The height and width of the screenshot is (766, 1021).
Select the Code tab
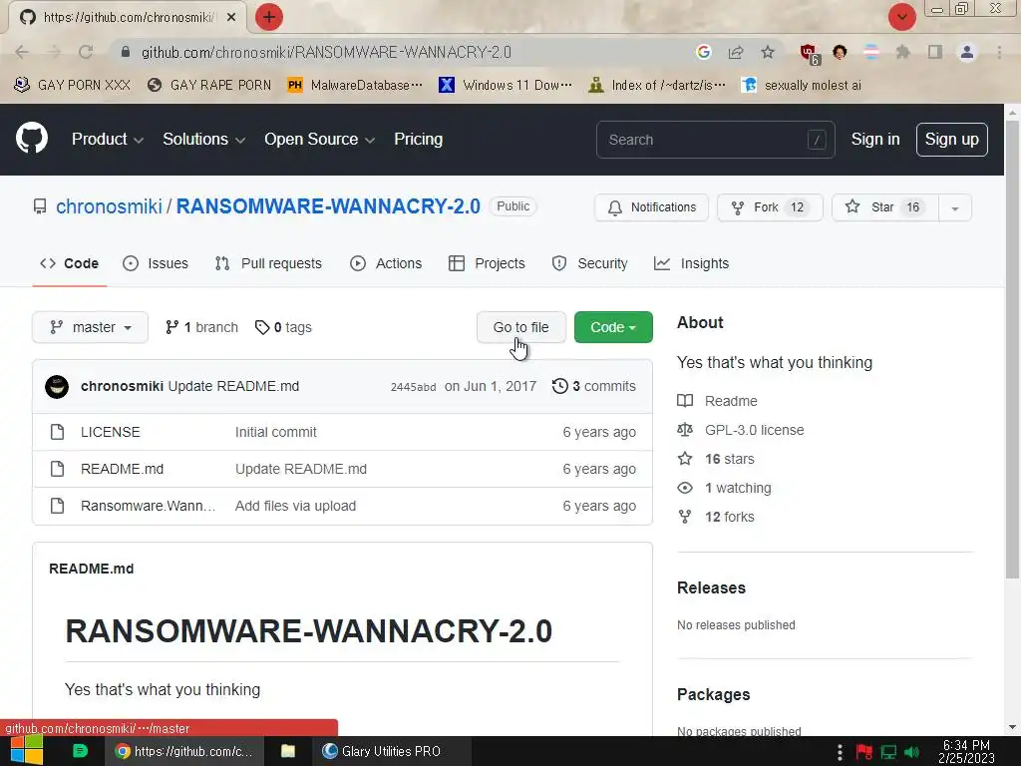69,263
